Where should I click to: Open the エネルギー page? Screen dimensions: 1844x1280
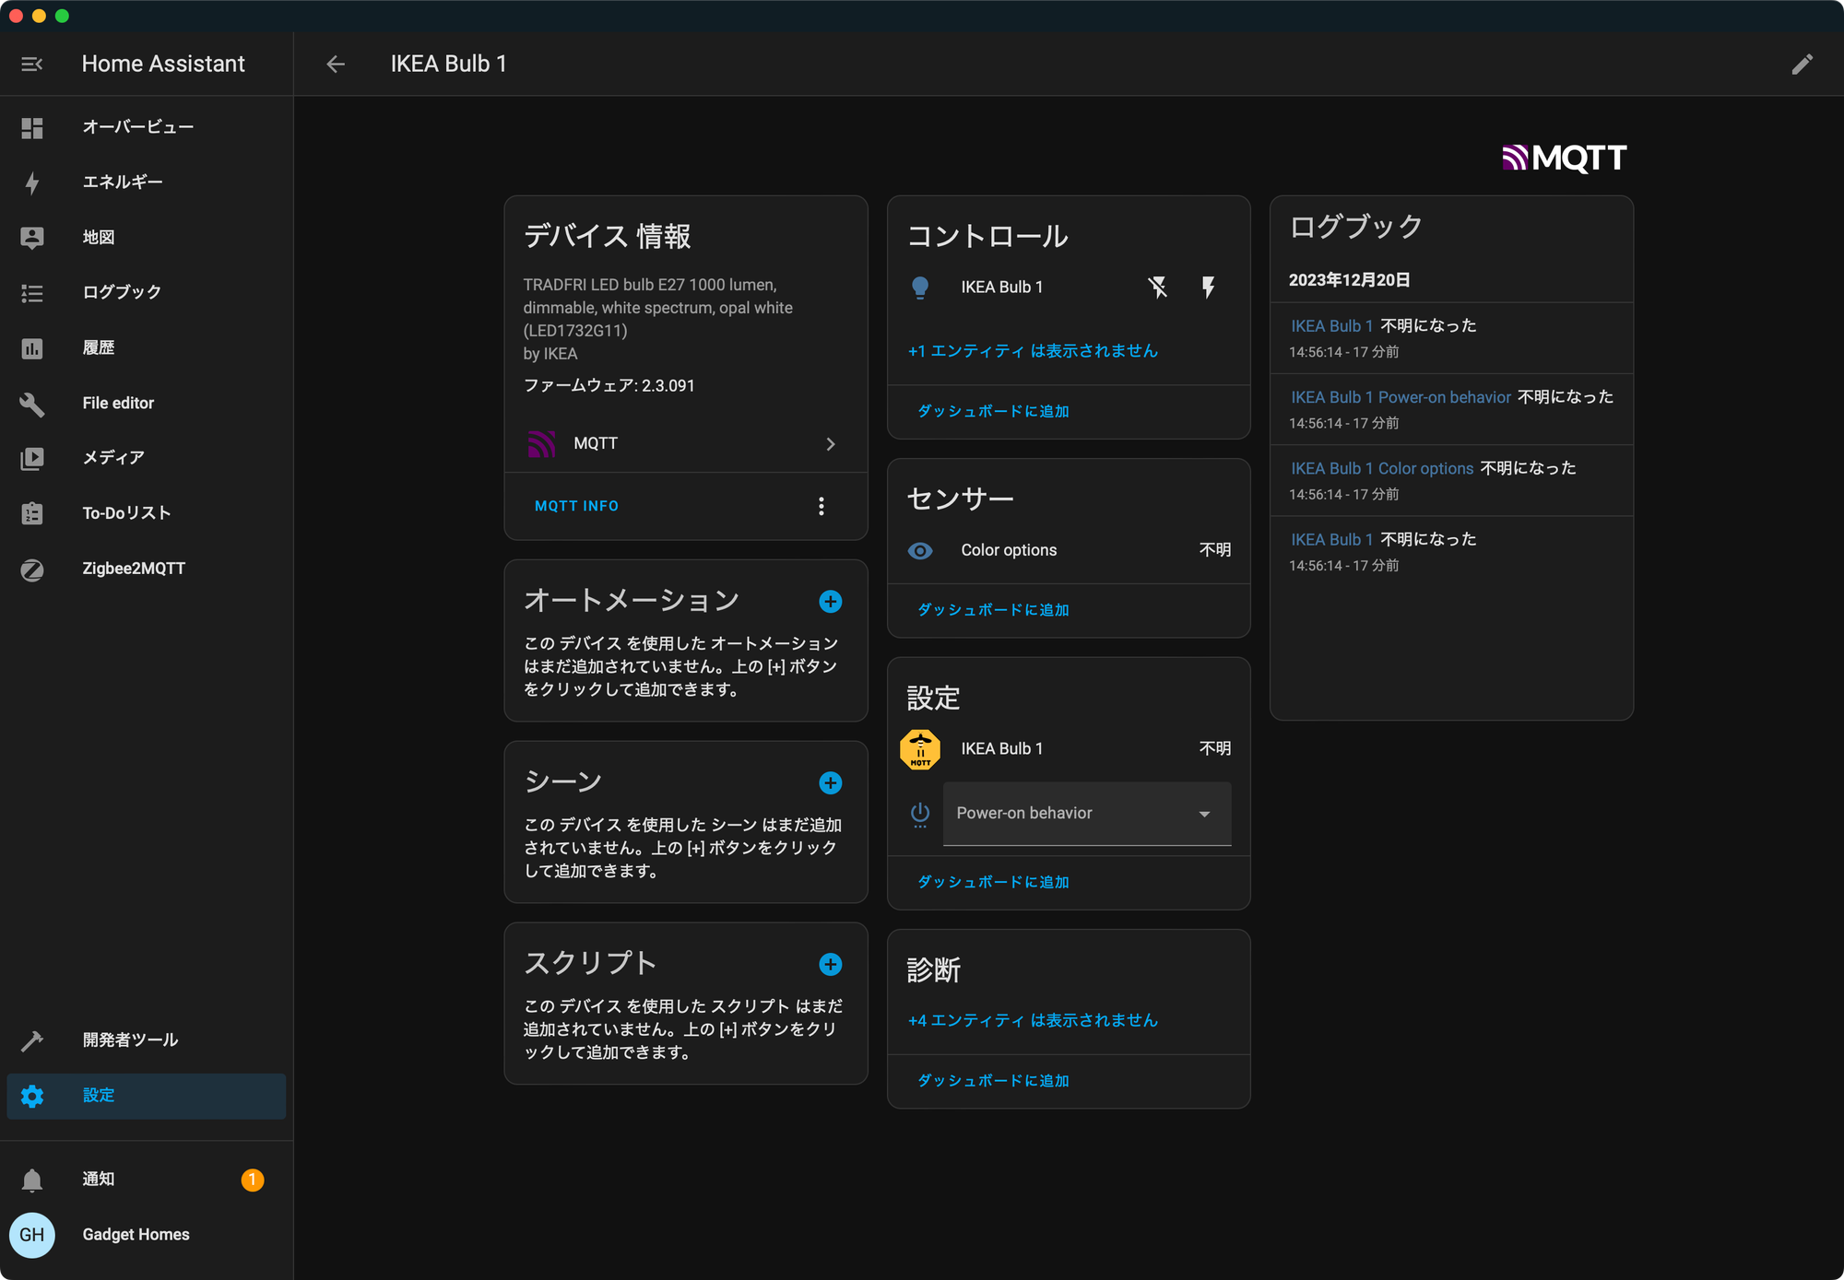coord(147,182)
